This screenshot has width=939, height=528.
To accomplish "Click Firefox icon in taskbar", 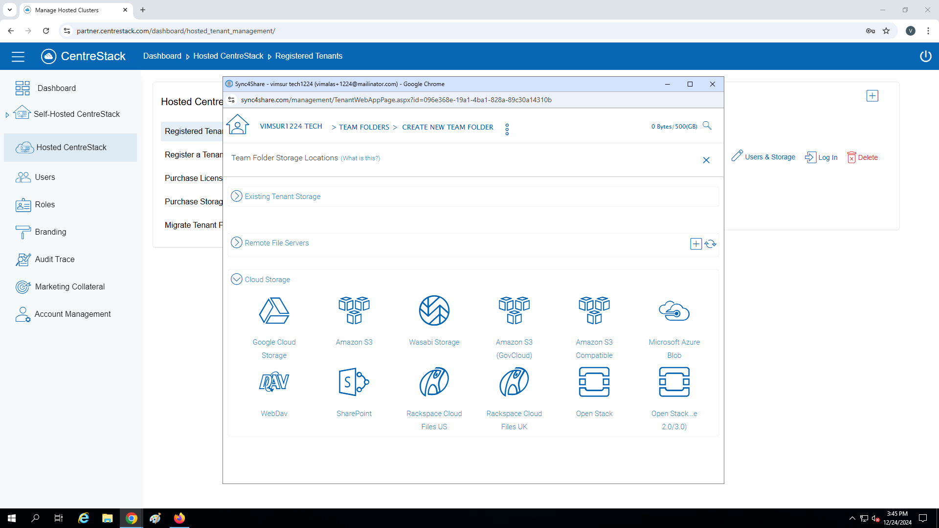I will click(x=179, y=518).
